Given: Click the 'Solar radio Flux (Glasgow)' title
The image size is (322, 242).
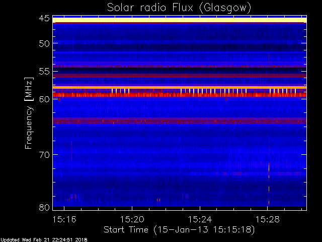Looking at the screenshot, I should tap(179, 8).
